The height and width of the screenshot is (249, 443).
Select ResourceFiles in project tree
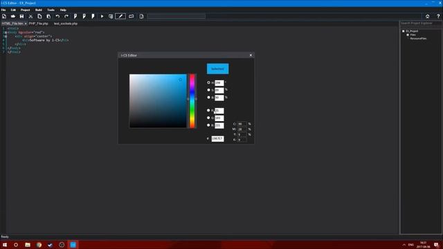coord(418,39)
